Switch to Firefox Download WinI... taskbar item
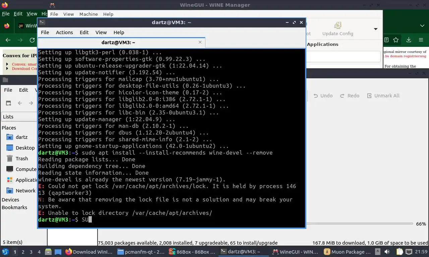 click(89, 252)
